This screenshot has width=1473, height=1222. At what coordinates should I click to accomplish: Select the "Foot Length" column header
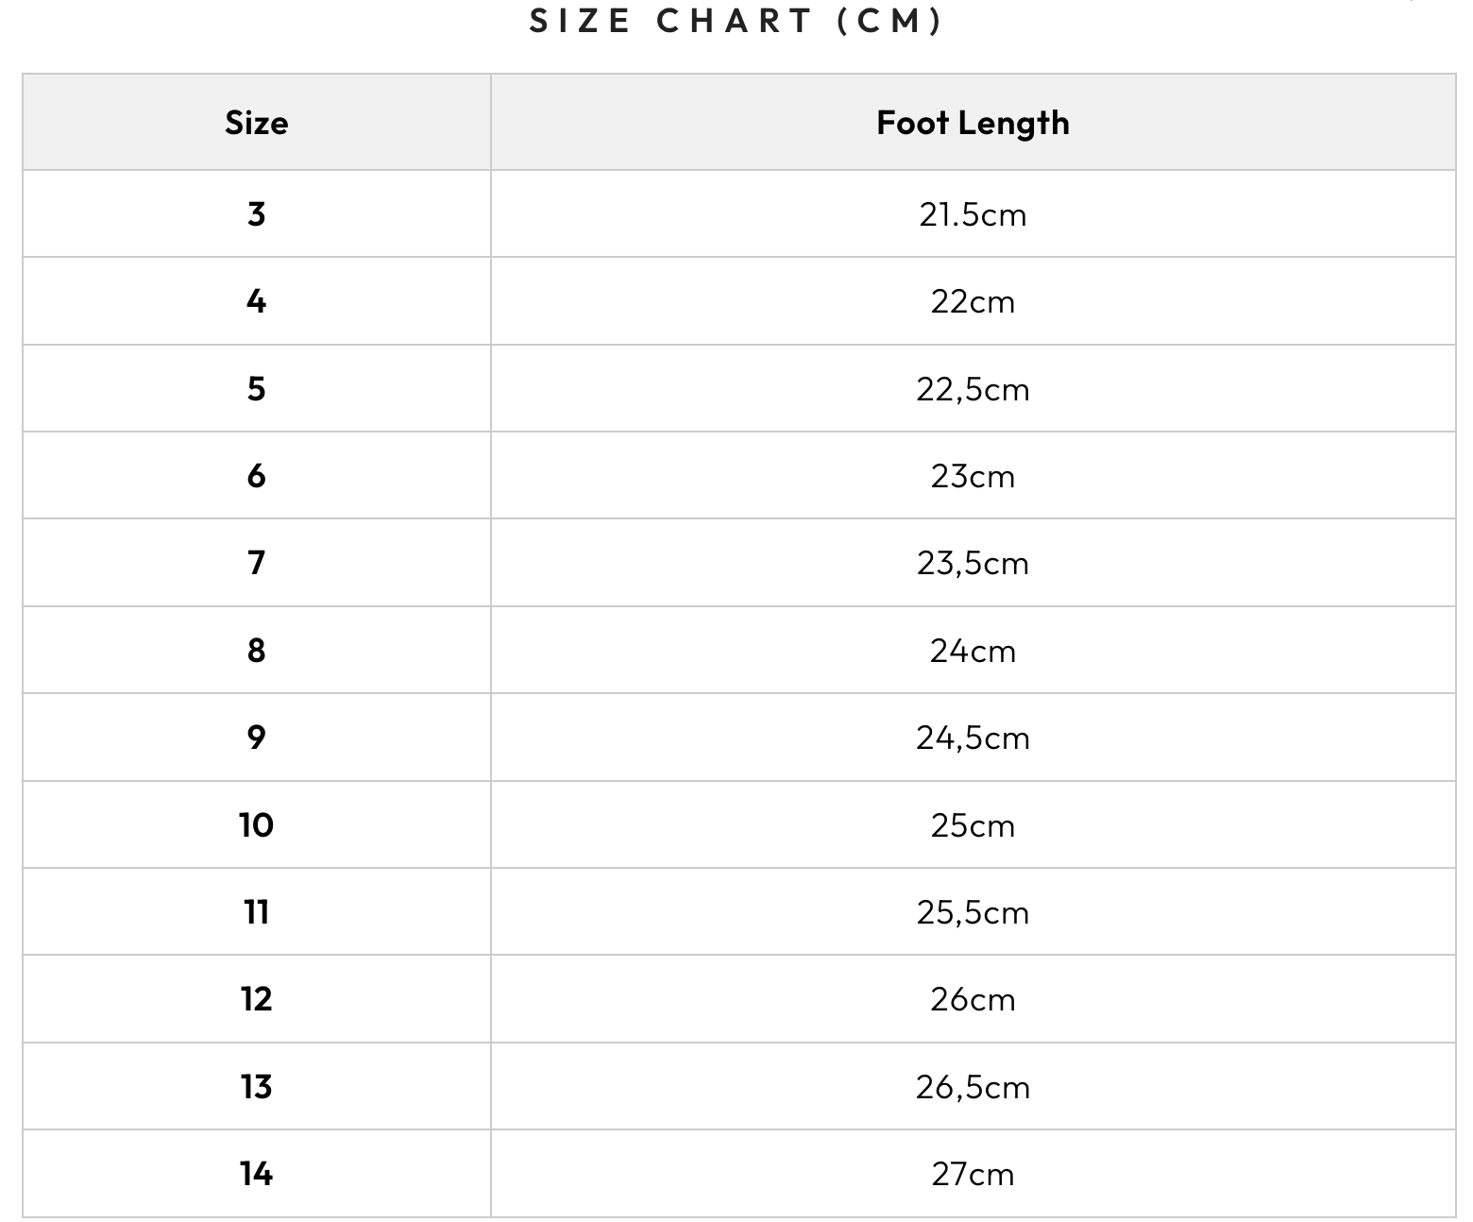tap(973, 123)
